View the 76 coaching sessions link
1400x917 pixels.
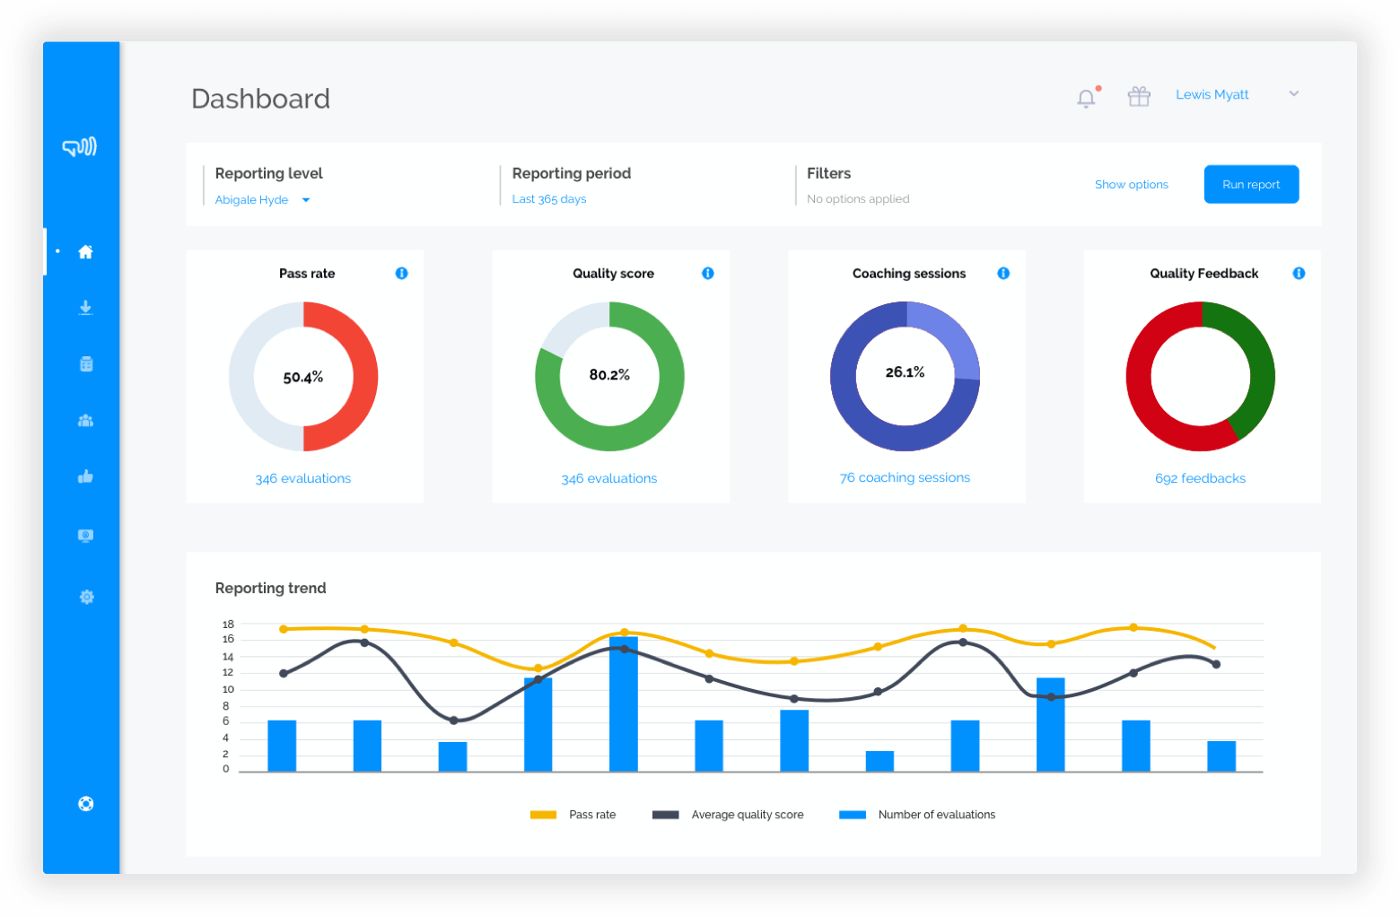[905, 477]
